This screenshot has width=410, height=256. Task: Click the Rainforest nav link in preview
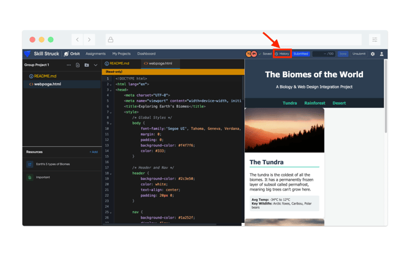(x=315, y=103)
